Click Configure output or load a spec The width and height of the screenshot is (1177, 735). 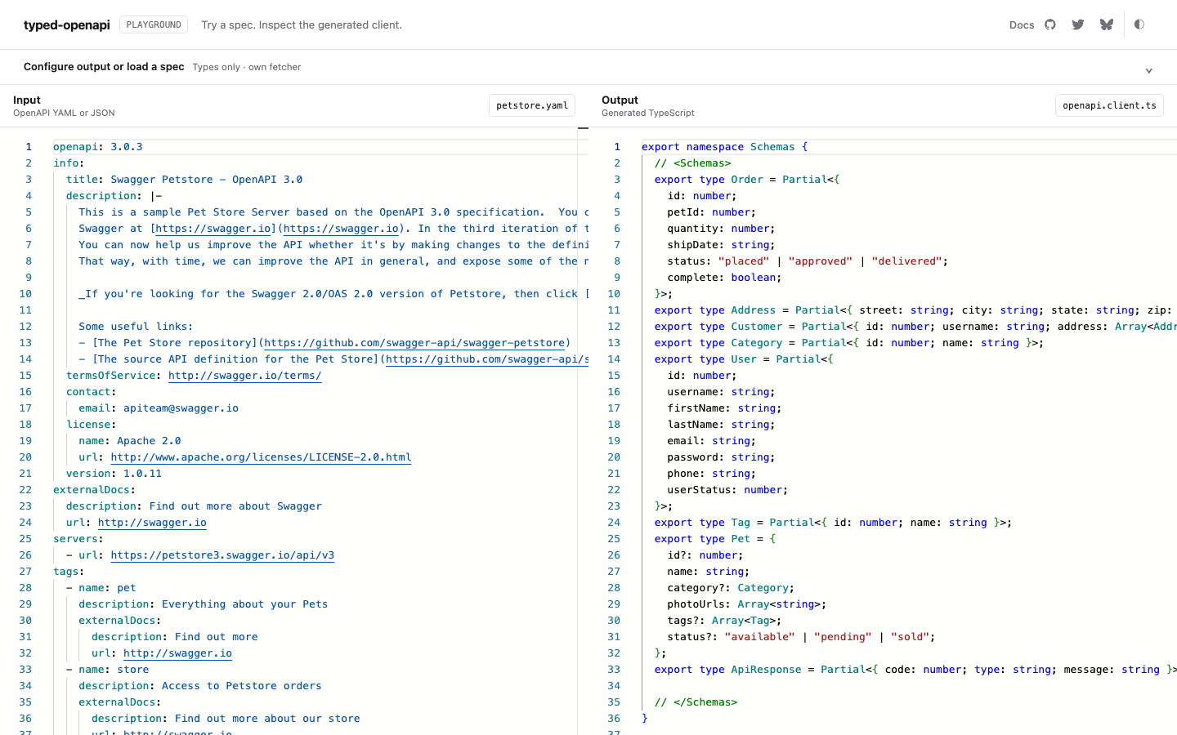pyautogui.click(x=104, y=67)
